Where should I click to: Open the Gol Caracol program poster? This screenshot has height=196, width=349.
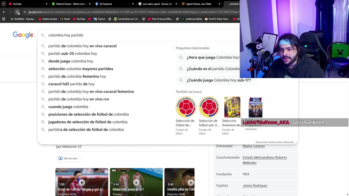click(255, 107)
